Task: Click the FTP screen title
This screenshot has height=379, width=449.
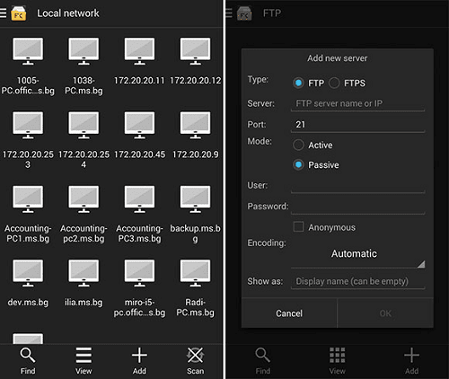Action: 272,13
